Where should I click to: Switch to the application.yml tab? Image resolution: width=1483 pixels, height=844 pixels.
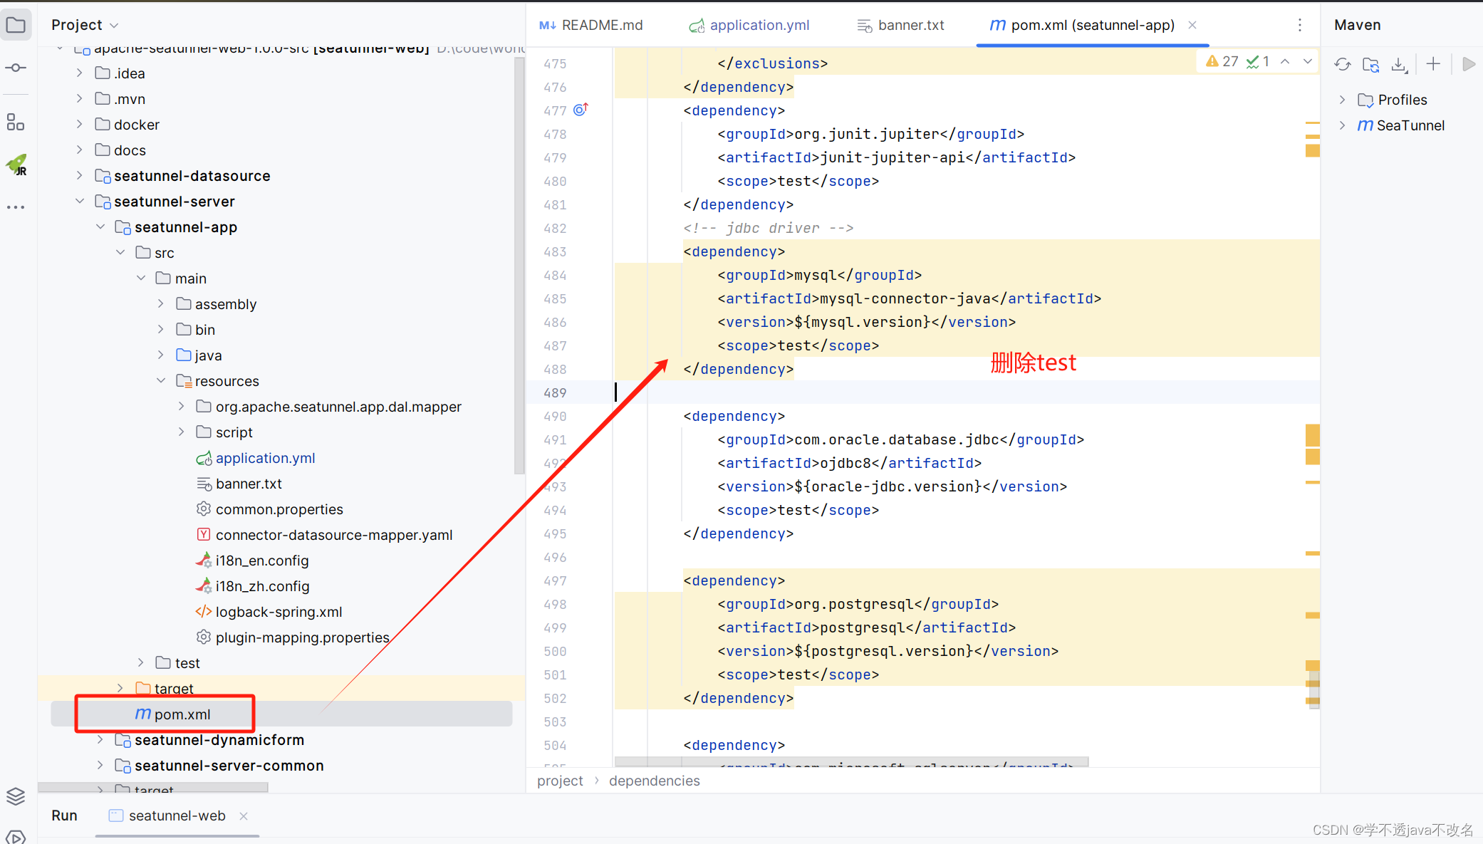[759, 25]
